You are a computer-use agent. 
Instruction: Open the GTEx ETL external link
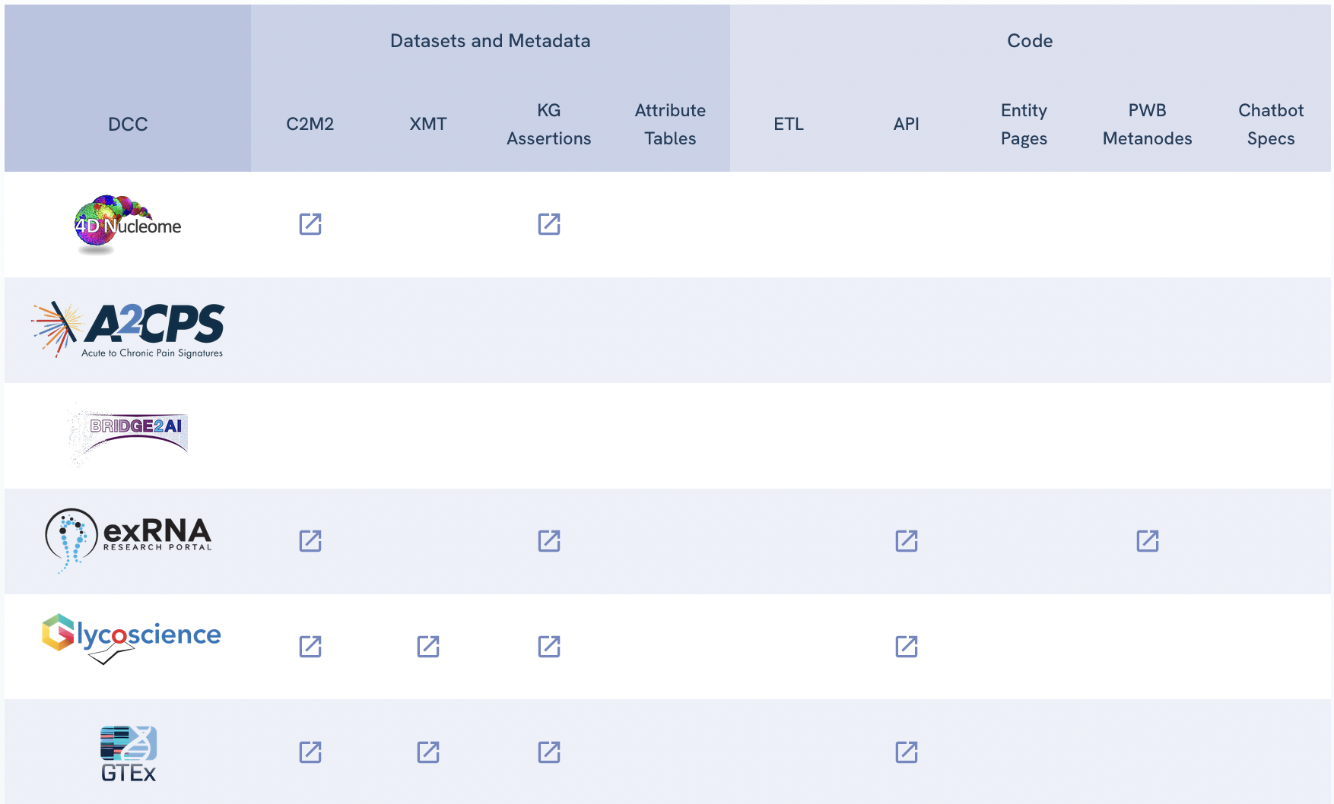click(905, 752)
